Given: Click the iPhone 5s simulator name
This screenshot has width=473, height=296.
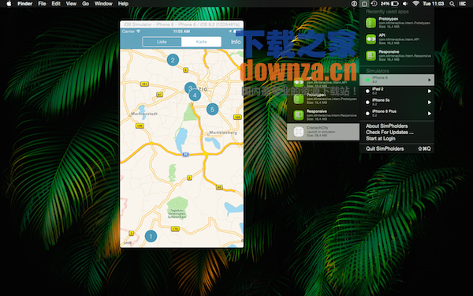Looking at the screenshot, I should (381, 100).
